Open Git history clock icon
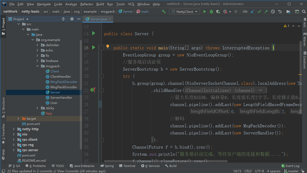The image size is (307, 173). (273, 12)
